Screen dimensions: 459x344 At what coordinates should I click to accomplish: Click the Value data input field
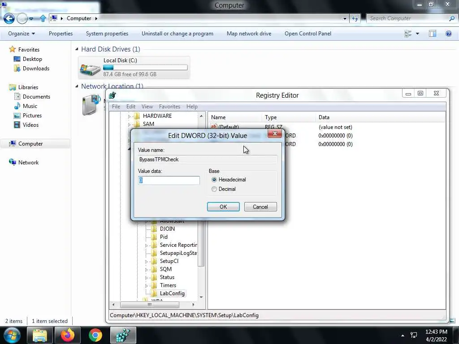(169, 180)
